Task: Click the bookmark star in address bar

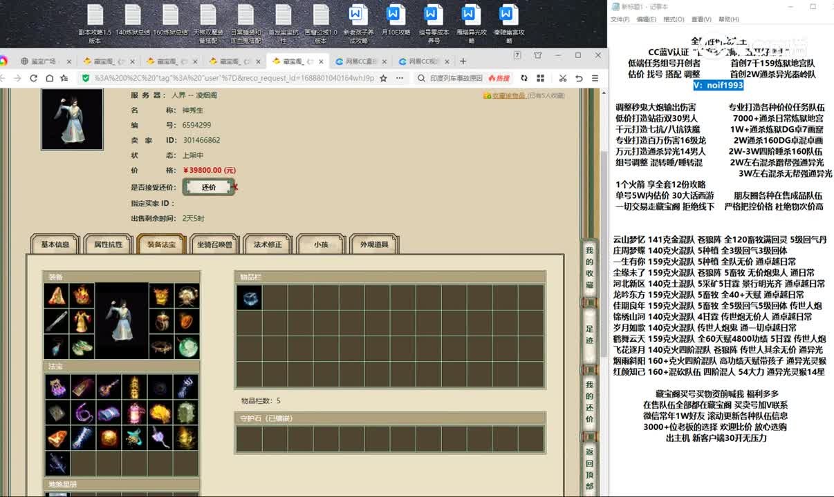Action: click(x=383, y=78)
